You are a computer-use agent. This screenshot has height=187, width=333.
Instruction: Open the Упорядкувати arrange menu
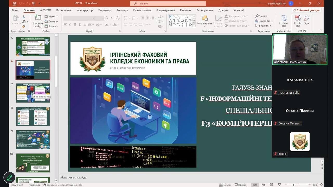[x=204, y=21]
